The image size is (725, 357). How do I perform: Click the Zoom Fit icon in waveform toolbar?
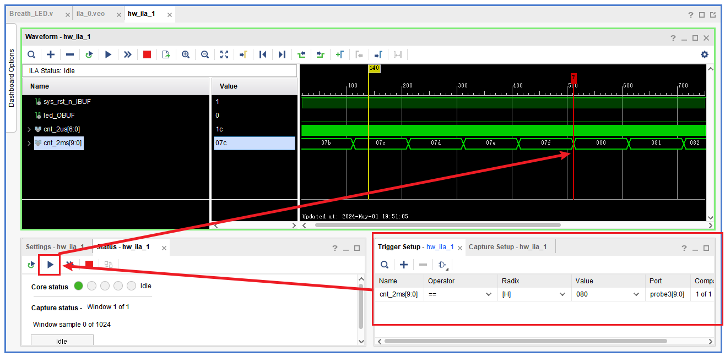[224, 54]
